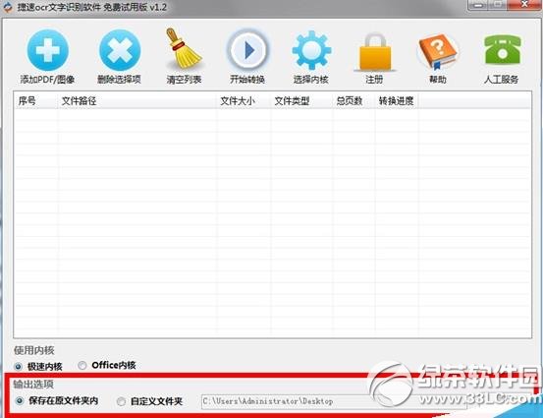Click the output path input field

(x=334, y=401)
